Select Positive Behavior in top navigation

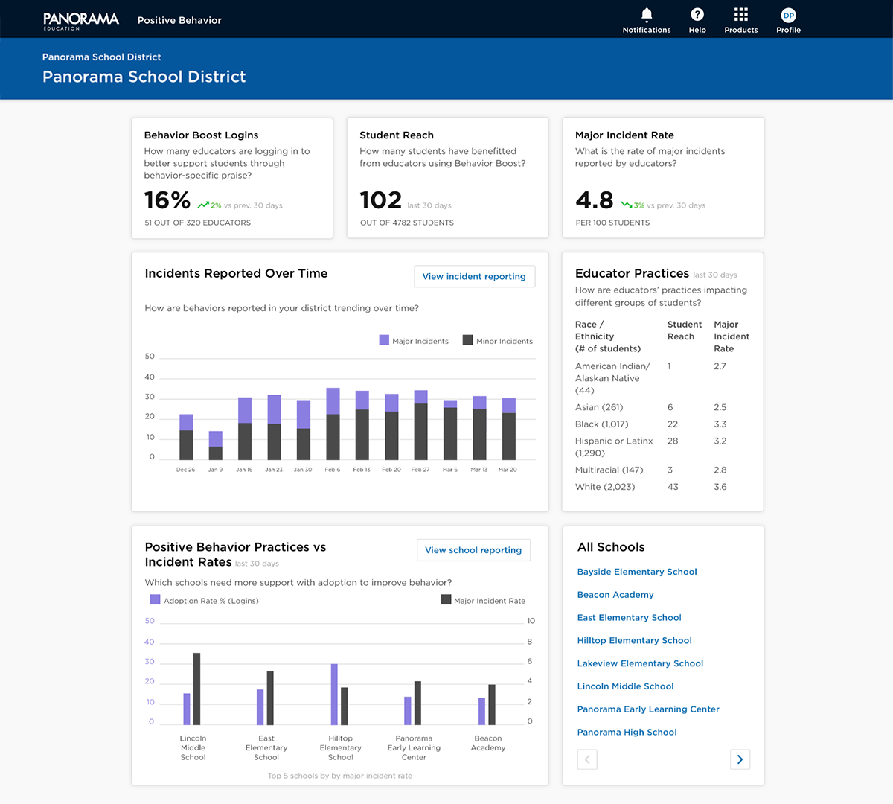[x=179, y=20]
